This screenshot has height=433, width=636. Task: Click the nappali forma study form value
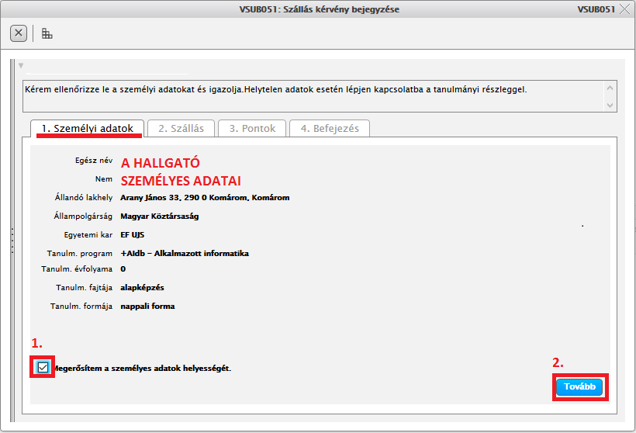(147, 307)
